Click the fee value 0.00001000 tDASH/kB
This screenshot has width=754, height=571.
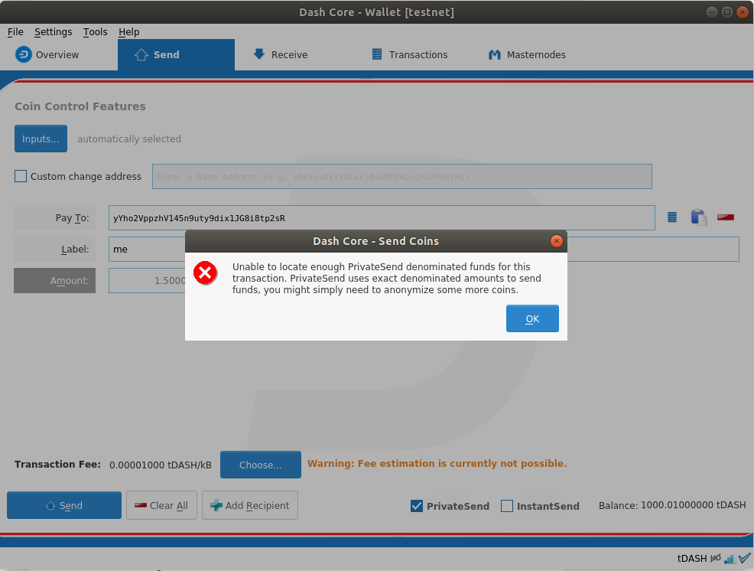pos(160,465)
